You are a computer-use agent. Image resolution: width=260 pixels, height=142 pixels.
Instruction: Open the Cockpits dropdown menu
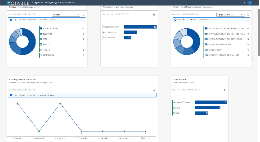[37, 3]
